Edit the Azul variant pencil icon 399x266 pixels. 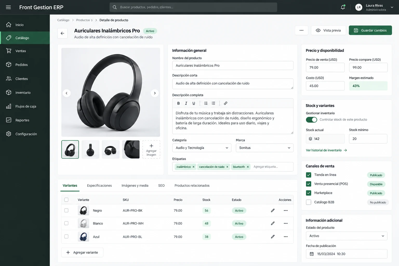point(273,237)
